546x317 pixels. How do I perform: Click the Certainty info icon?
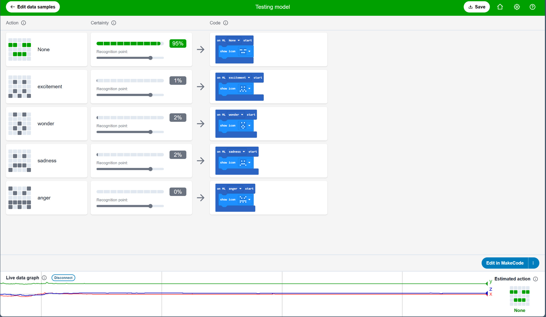(x=114, y=23)
